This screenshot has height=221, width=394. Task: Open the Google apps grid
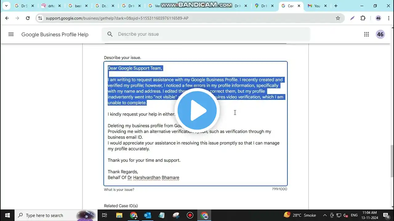(366, 34)
